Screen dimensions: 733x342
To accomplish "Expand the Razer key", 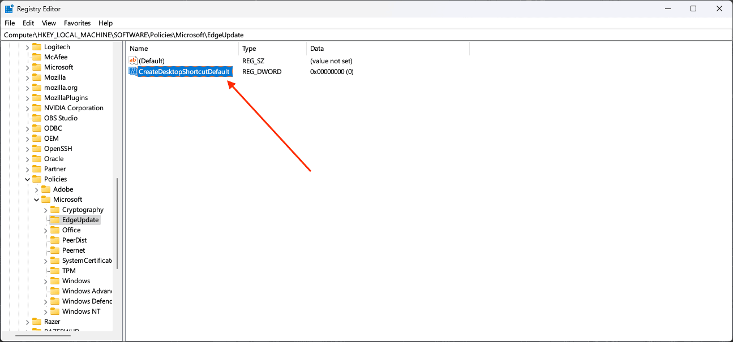I will [27, 322].
